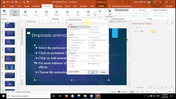This screenshot has height=99, width=176.
Task: Open File Explorer from the taskbar
Action: [x=85, y=96]
